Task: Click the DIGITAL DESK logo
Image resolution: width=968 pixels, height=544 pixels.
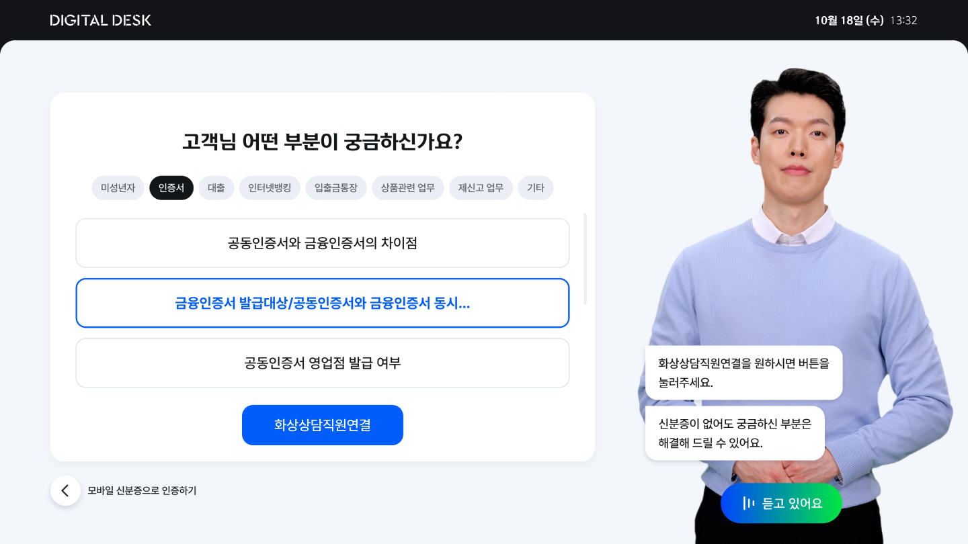Action: (x=101, y=20)
